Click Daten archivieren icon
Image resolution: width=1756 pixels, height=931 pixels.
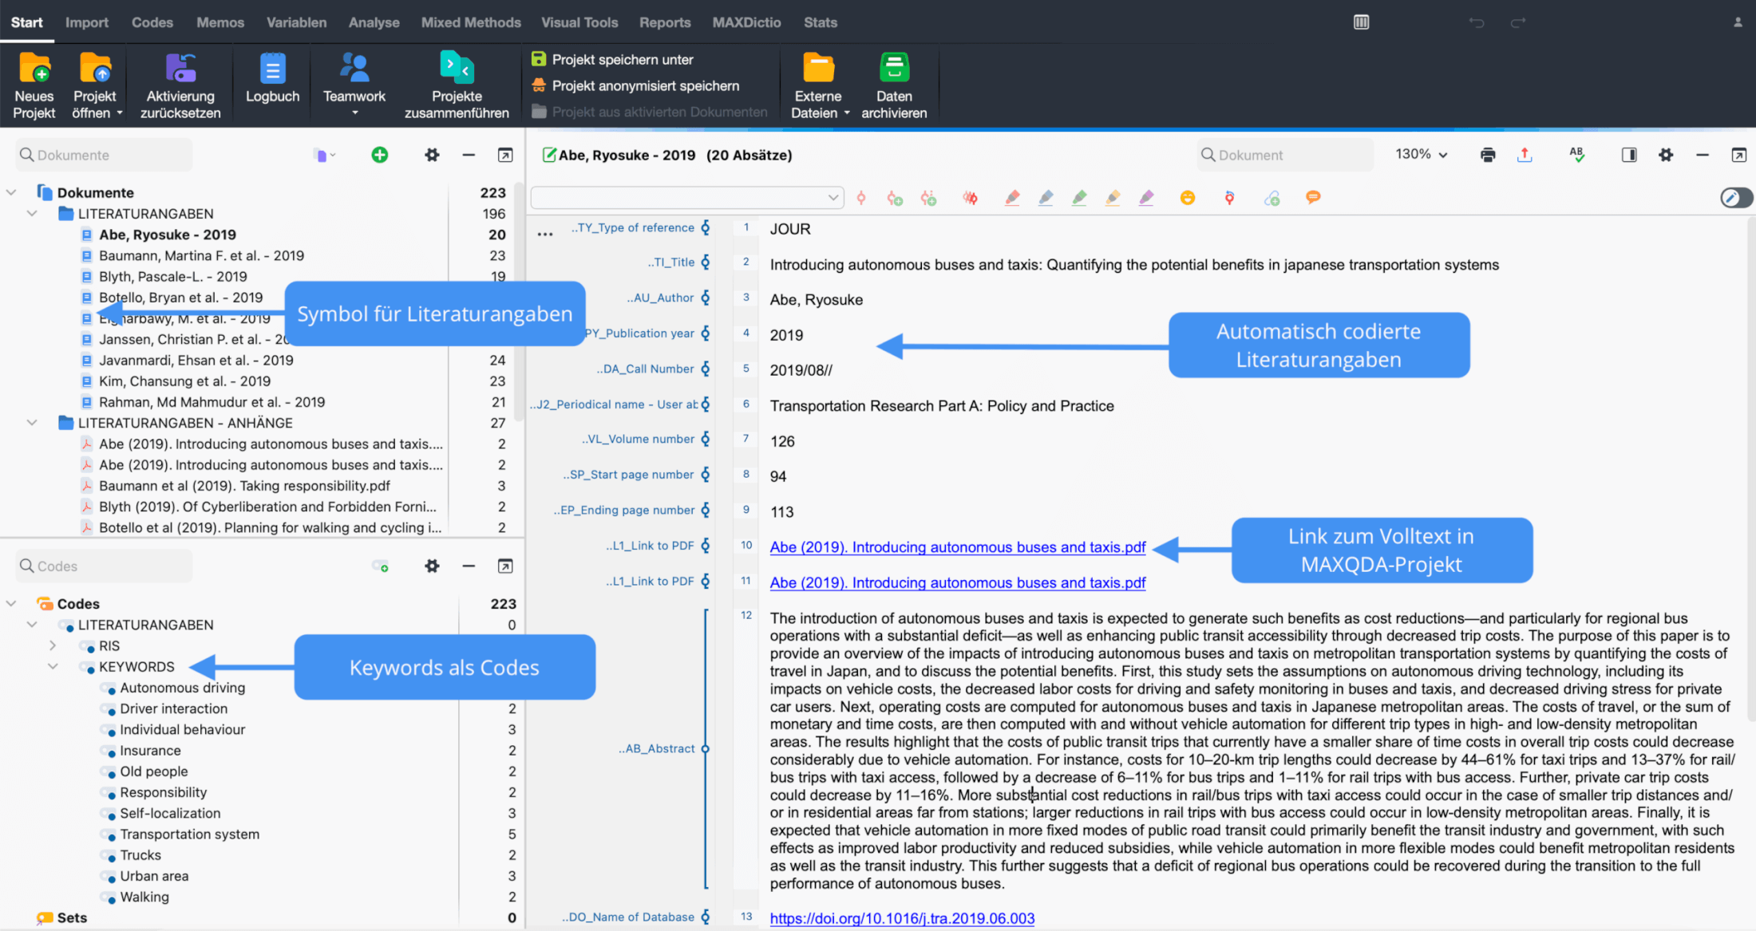[894, 68]
